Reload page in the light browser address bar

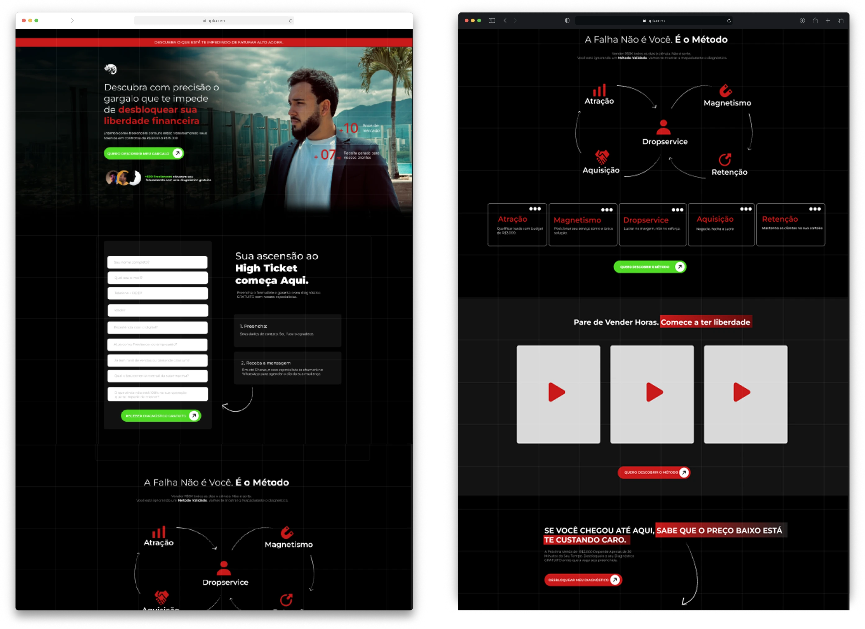coord(291,20)
